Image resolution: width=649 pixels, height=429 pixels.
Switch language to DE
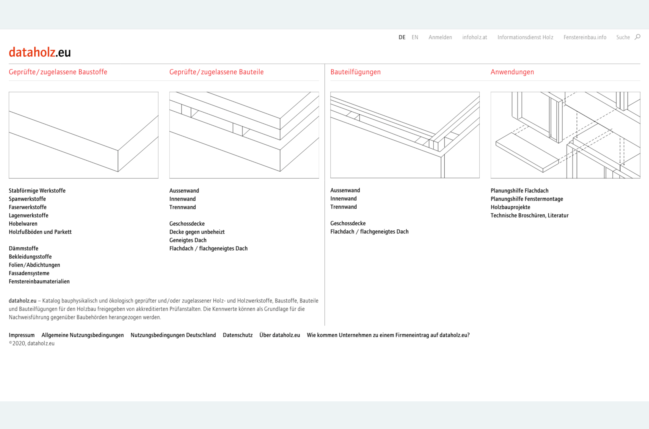coord(402,37)
